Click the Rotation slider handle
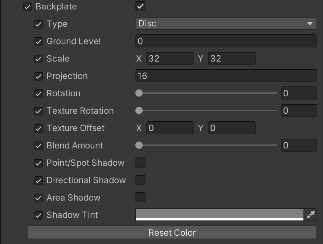Viewport: 323px width, 244px height. click(x=139, y=93)
